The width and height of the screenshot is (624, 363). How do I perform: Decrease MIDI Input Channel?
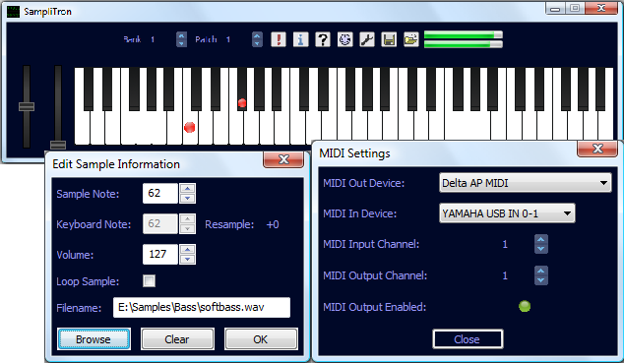click(540, 249)
